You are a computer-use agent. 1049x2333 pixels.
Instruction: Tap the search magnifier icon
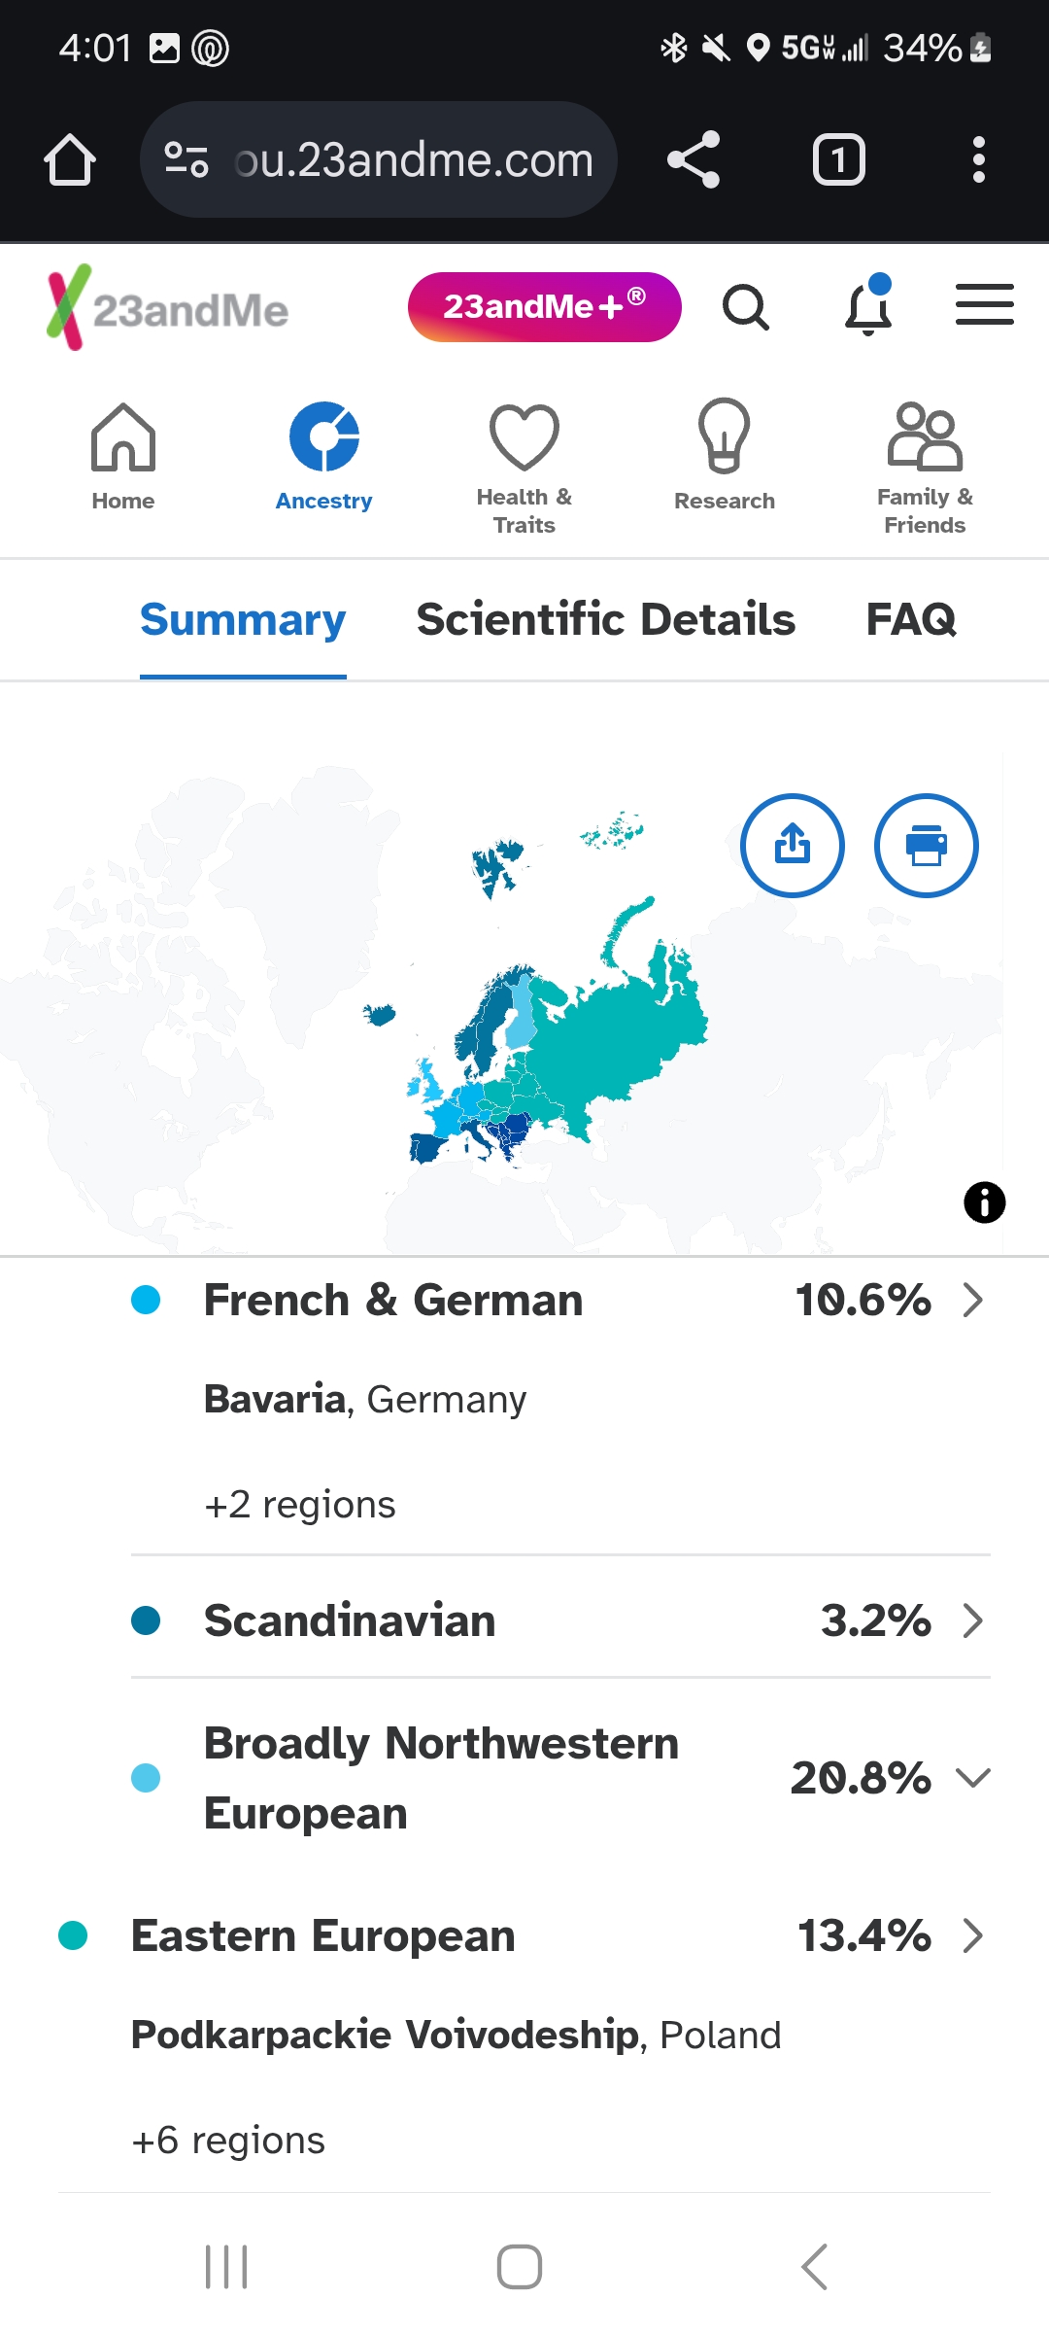746,308
